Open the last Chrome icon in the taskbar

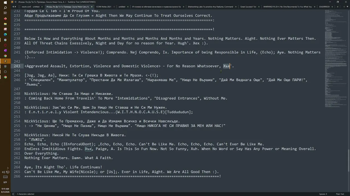5,77
